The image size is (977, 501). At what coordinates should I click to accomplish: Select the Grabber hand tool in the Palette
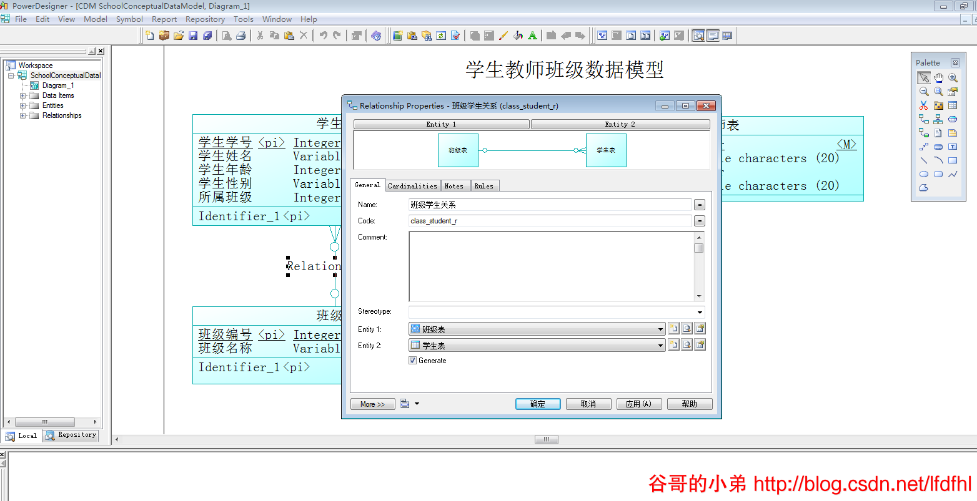(938, 77)
